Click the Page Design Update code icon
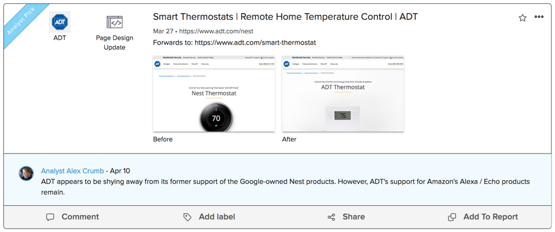Image resolution: width=555 pixels, height=232 pixels. 115,22
